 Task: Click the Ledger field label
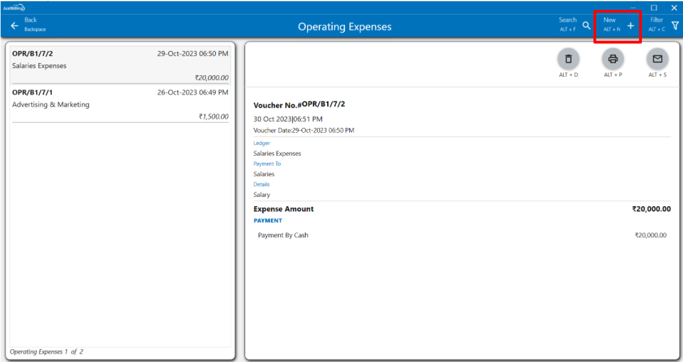262,143
